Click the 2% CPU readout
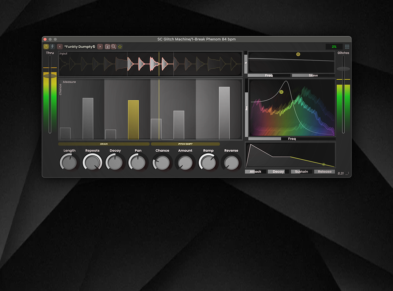This screenshot has height=291, width=393. [334, 47]
